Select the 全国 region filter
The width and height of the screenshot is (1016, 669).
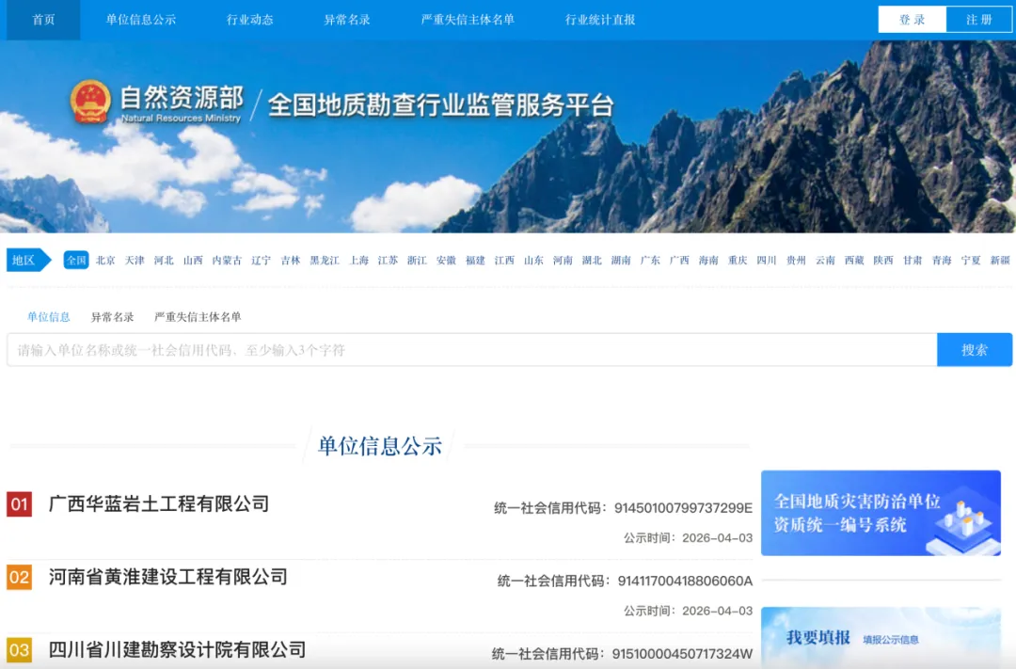(x=76, y=261)
